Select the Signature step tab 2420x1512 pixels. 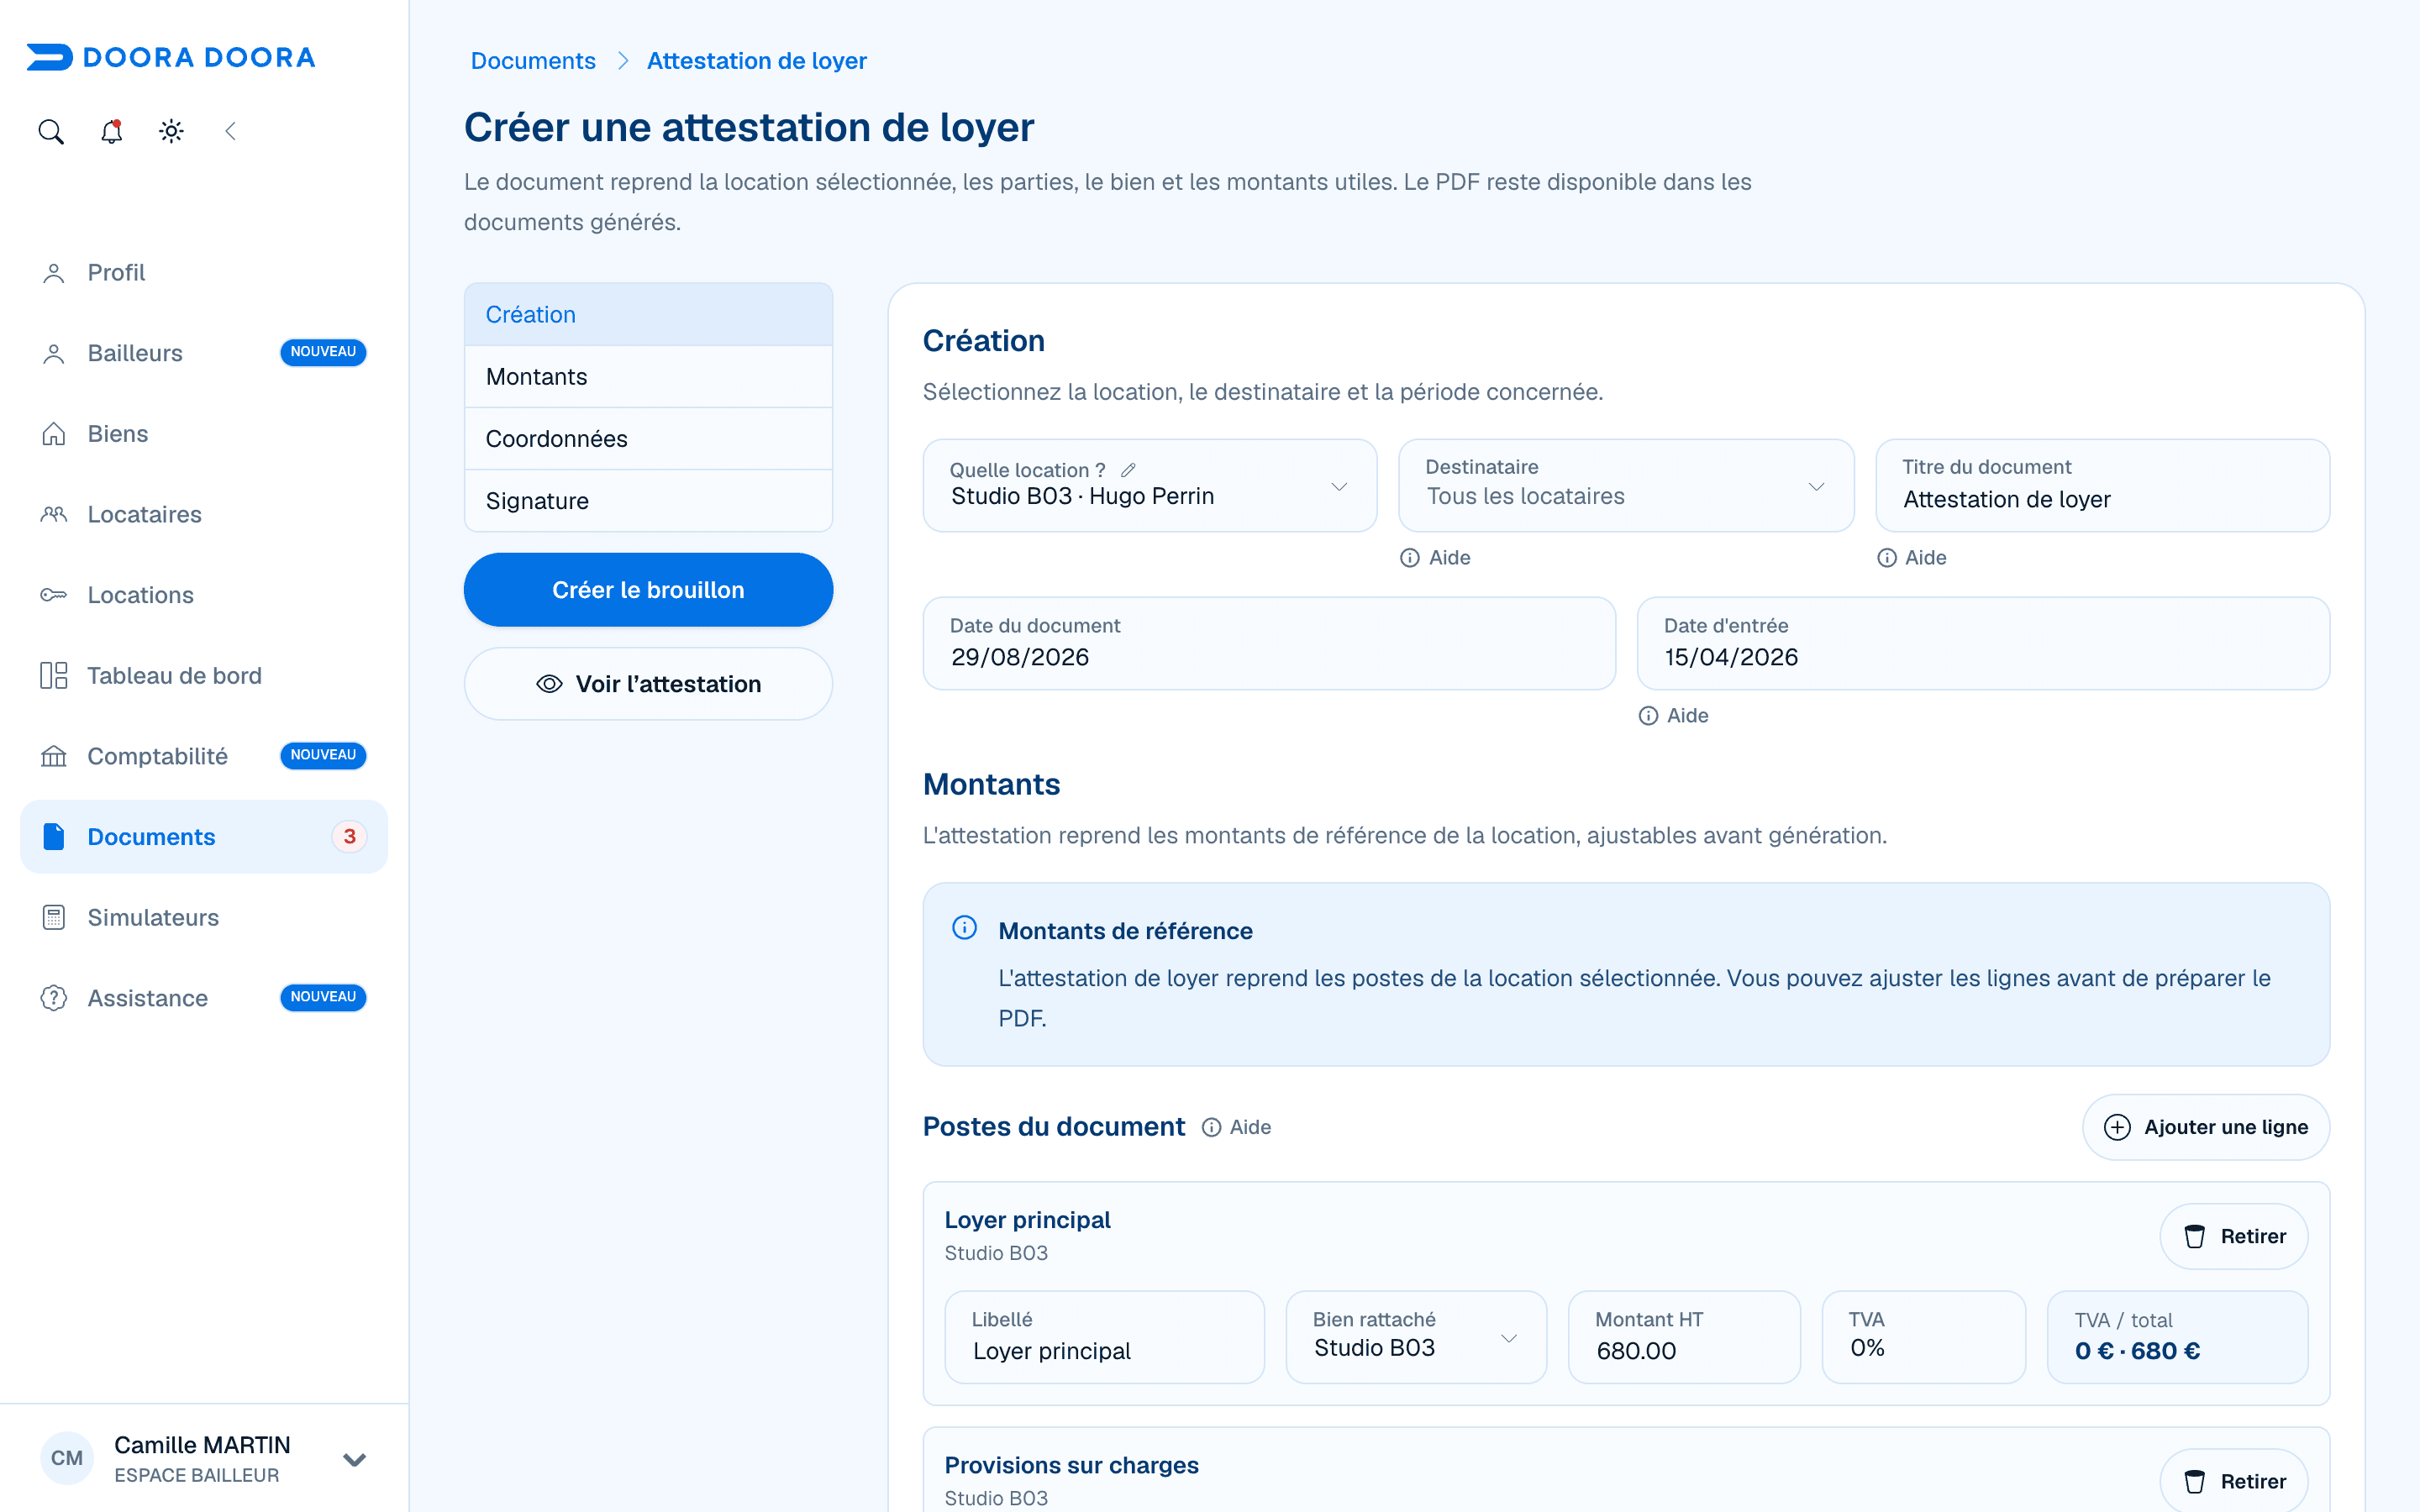[x=648, y=501]
